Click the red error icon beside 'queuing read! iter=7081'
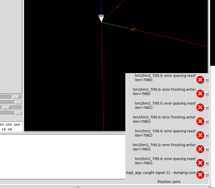Viewport: 215px width, 188px height. tap(200, 108)
